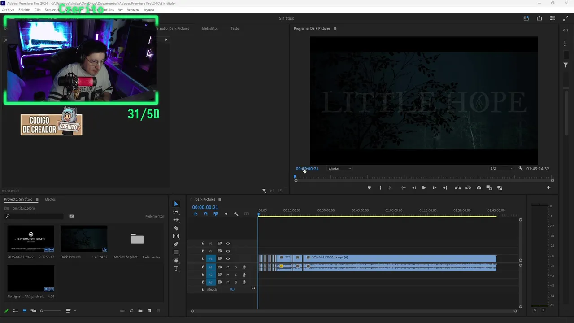Select the Selection tool arrow
This screenshot has height=323, width=574.
tap(176, 204)
